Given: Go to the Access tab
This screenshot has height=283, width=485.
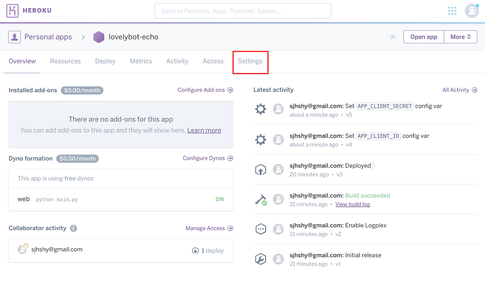Looking at the screenshot, I should (x=213, y=61).
